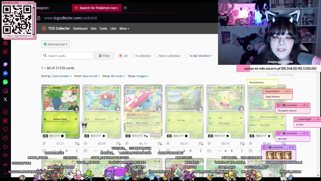Add Bellsprout 004/217 to a list

point(201,144)
